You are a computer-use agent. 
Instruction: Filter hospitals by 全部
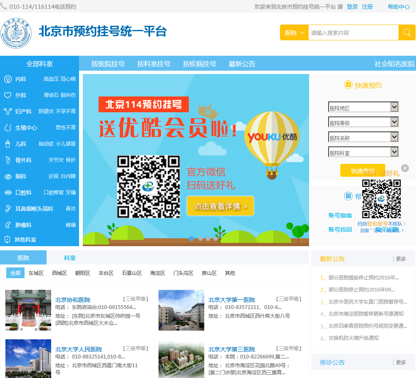coord(15,273)
